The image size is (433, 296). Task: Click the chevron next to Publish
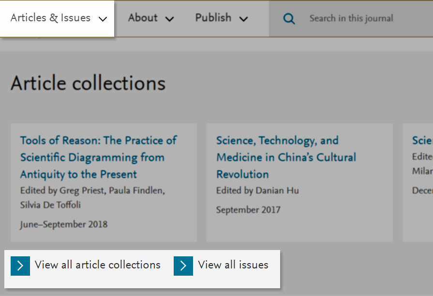[x=243, y=18]
